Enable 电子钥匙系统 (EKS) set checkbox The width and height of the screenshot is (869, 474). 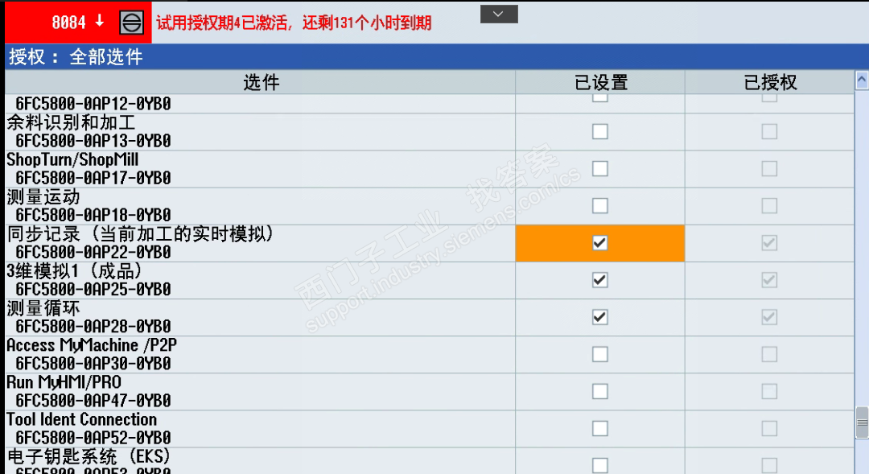click(600, 466)
